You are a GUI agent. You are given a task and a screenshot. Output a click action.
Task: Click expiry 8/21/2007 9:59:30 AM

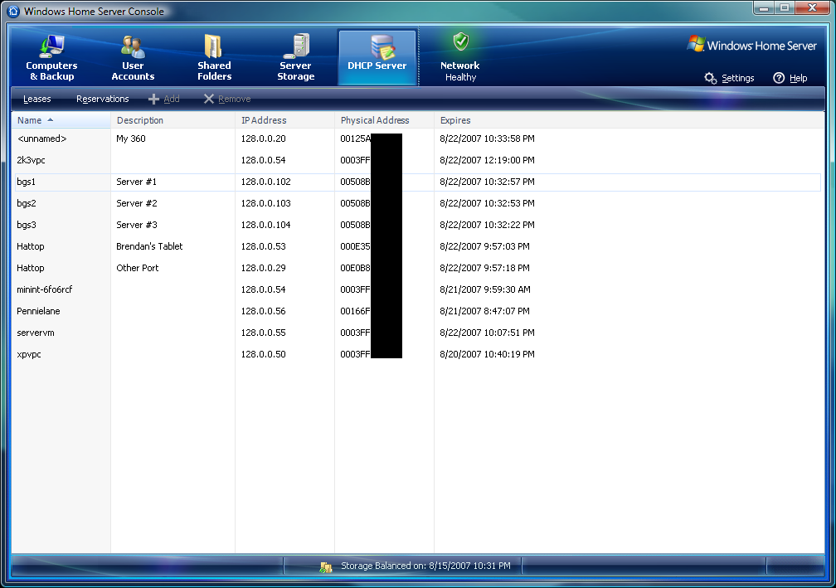484,289
